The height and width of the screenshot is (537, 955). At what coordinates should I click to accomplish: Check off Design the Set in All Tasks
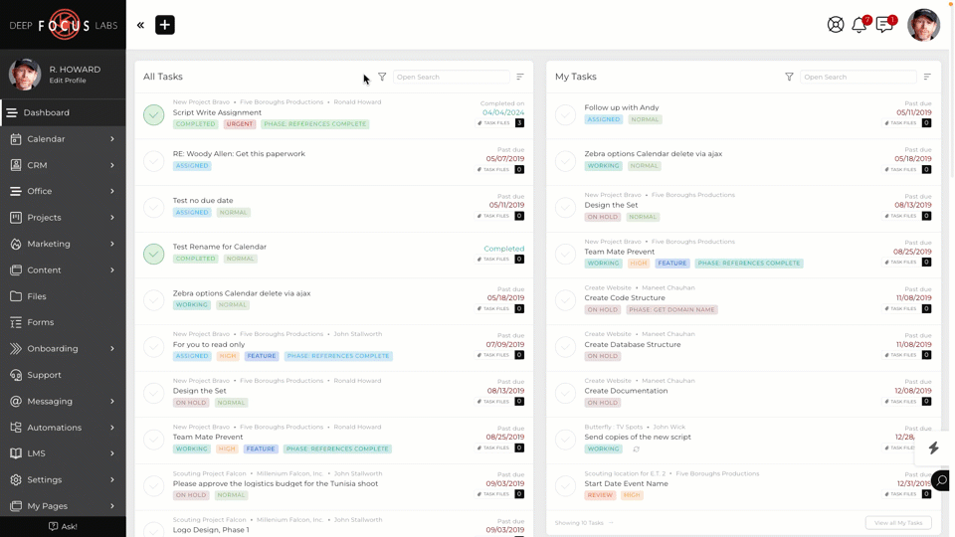154,393
